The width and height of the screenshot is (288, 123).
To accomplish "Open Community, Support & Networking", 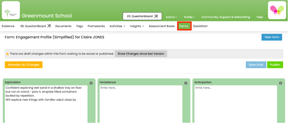I will click(x=226, y=17).
